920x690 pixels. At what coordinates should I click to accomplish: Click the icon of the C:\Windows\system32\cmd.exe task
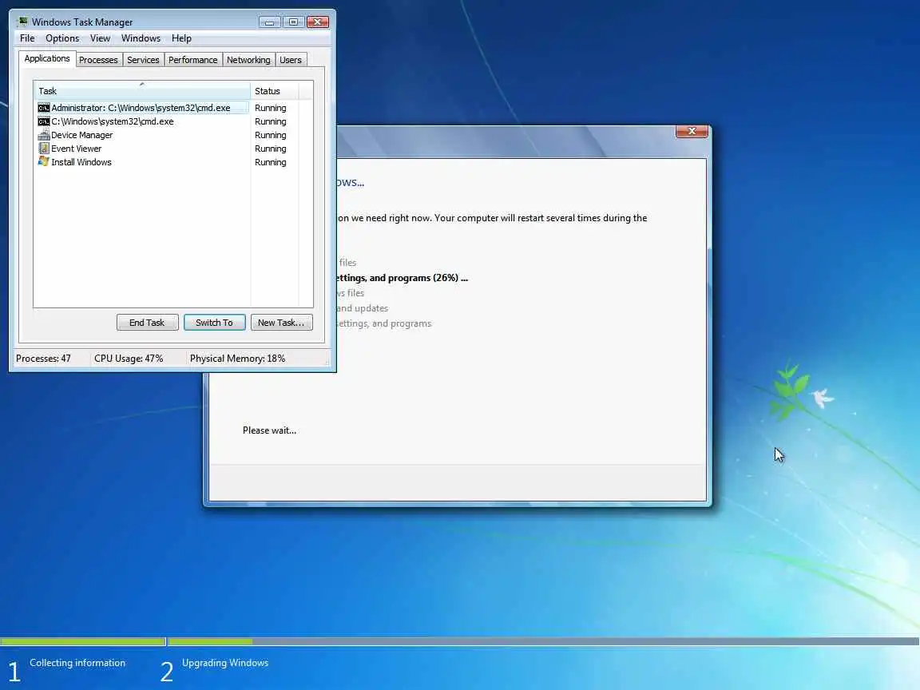(x=43, y=121)
